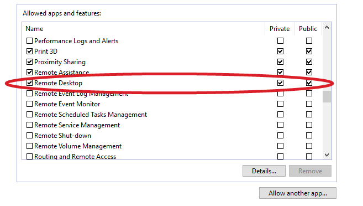
Task: Select the Remote Volume Management row text
Action: pyautogui.click(x=78, y=146)
